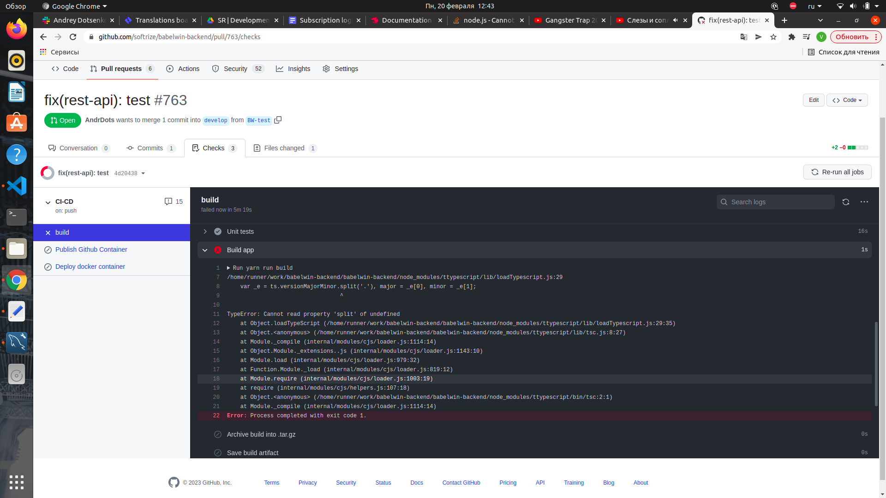
Task: Click the Insights graph icon
Action: point(280,69)
